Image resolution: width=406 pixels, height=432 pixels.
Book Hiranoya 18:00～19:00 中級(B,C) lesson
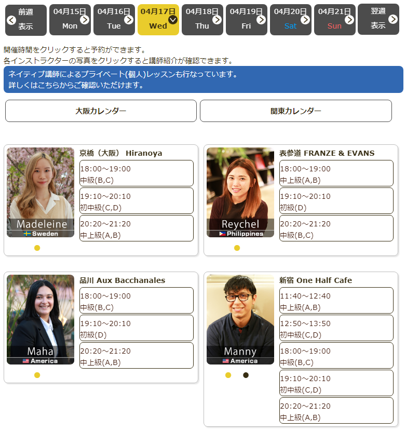[136, 173]
